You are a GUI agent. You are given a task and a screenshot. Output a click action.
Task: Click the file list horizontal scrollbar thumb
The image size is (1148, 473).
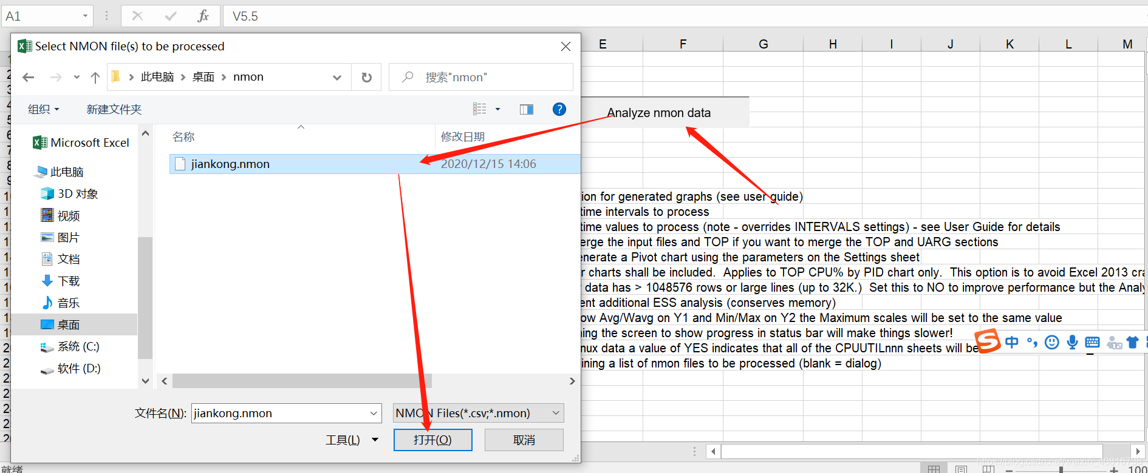[302, 381]
